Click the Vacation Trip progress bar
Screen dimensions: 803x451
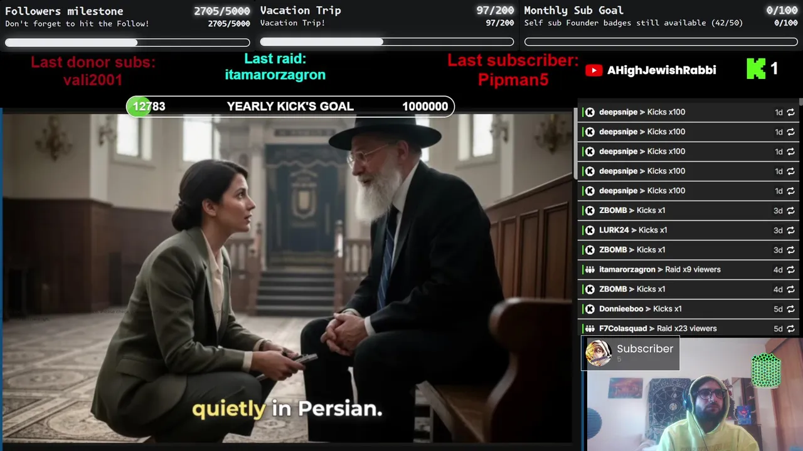coord(387,42)
